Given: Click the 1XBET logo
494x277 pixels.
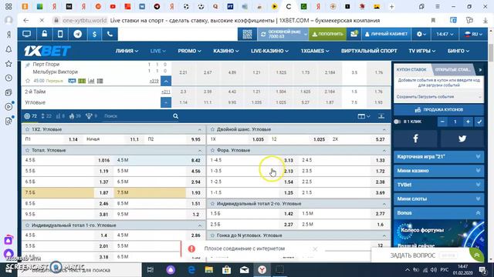Looking at the screenshot, I should tap(47, 51).
